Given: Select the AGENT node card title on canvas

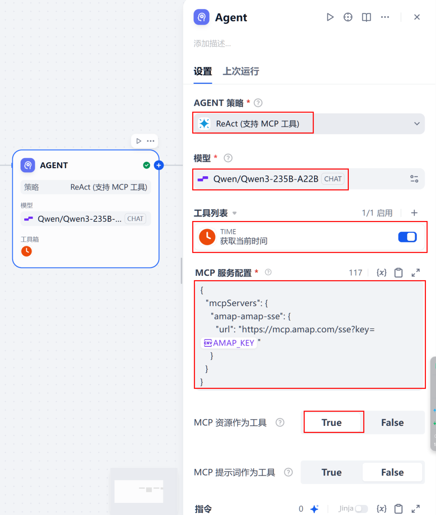Looking at the screenshot, I should point(54,165).
